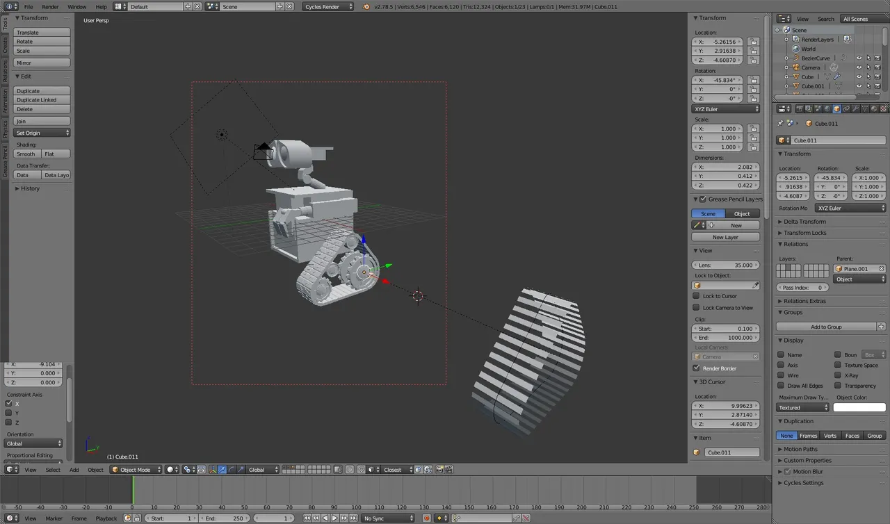890x524 pixels.
Task: Open the Constraints properties chain tab
Action: point(846,109)
